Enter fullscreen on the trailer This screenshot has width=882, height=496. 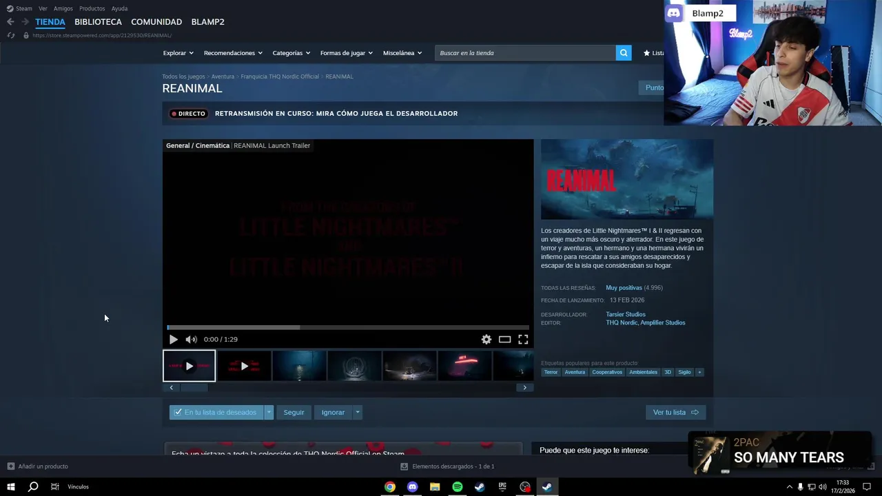pos(523,339)
